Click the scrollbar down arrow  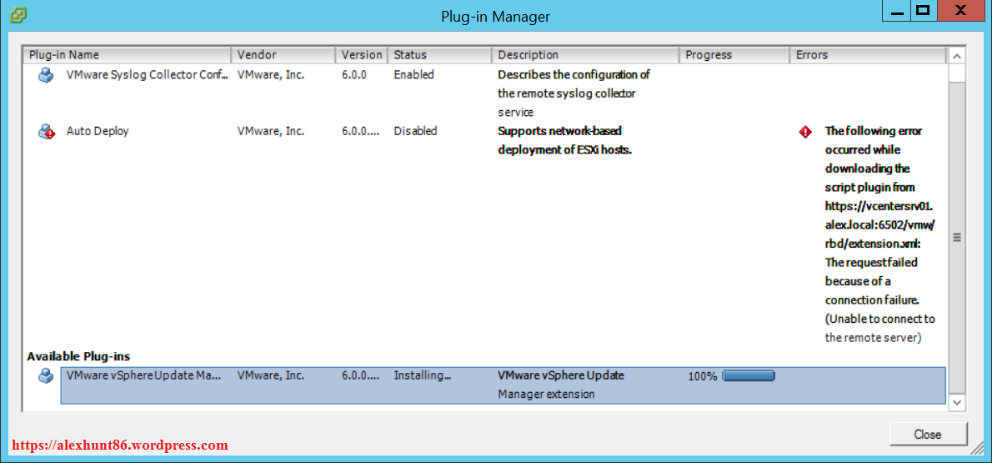(957, 403)
